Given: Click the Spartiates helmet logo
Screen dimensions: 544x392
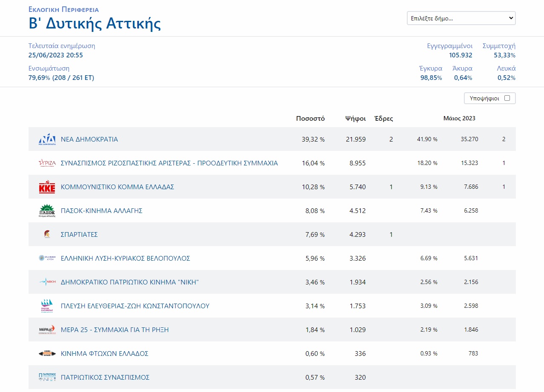Looking at the screenshot, I should (47, 235).
